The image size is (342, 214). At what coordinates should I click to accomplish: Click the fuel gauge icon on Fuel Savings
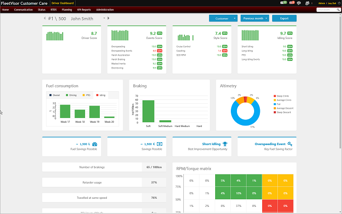95,144
